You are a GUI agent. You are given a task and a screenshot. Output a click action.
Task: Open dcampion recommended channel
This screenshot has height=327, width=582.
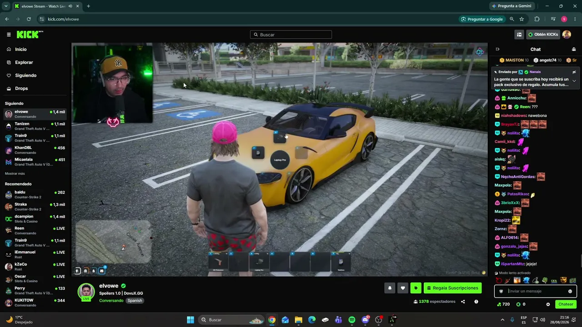pos(35,219)
